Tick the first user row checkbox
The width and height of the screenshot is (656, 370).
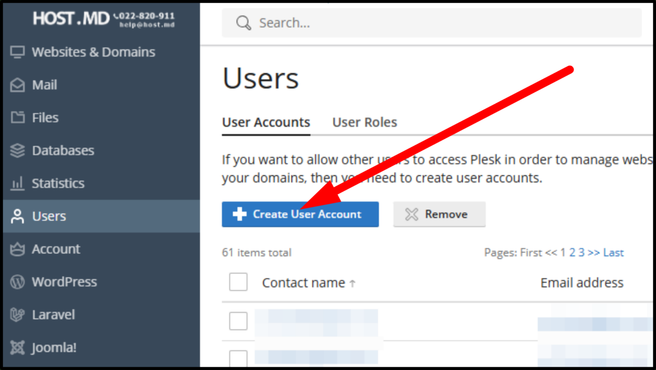(238, 321)
